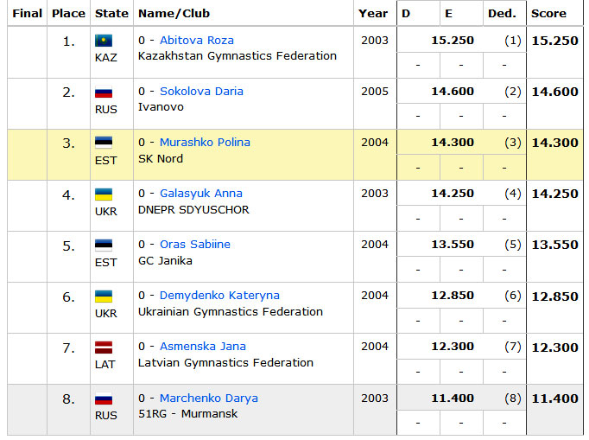This screenshot has height=440, width=589.
Task: Click the Kazakhstan flag icon
Action: 104,41
